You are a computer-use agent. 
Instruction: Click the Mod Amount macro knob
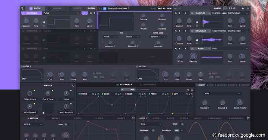pyautogui.click(x=66, y=106)
